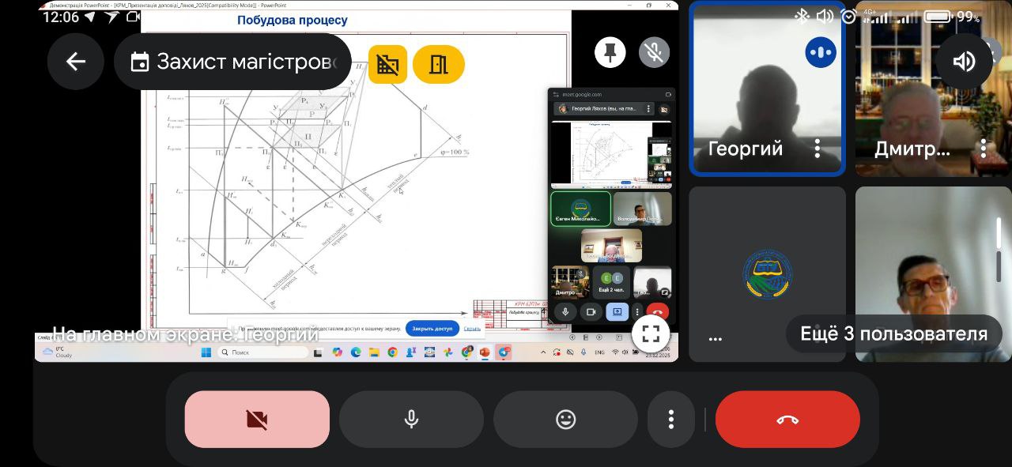
Task: Toggle the microphone button
Action: (411, 419)
